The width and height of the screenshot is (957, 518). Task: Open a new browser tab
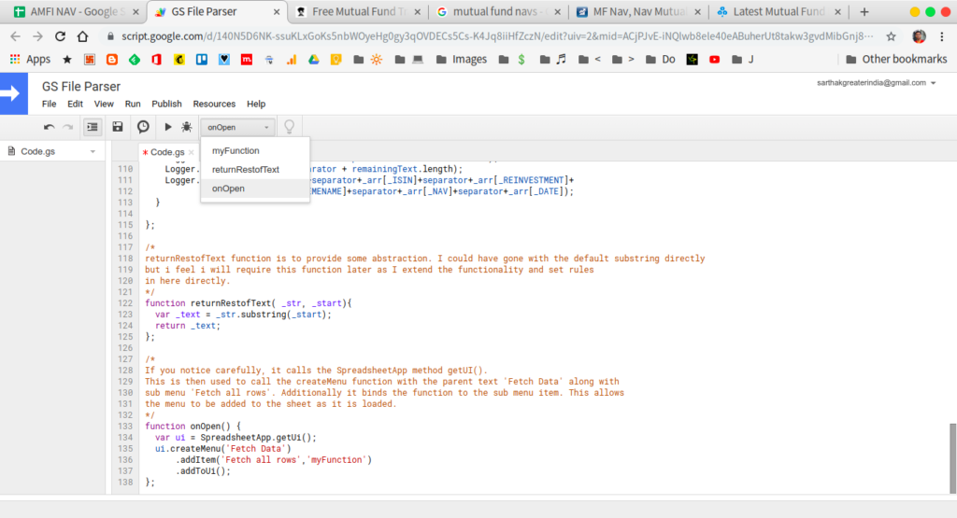(x=864, y=11)
